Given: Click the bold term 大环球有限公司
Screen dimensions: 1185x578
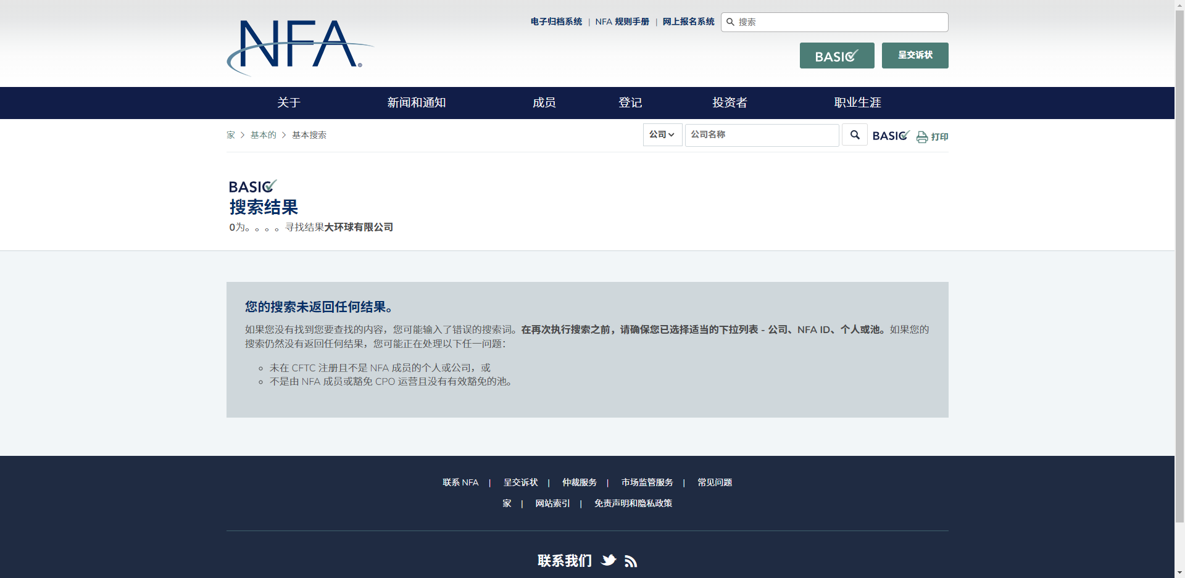Looking at the screenshot, I should point(359,227).
